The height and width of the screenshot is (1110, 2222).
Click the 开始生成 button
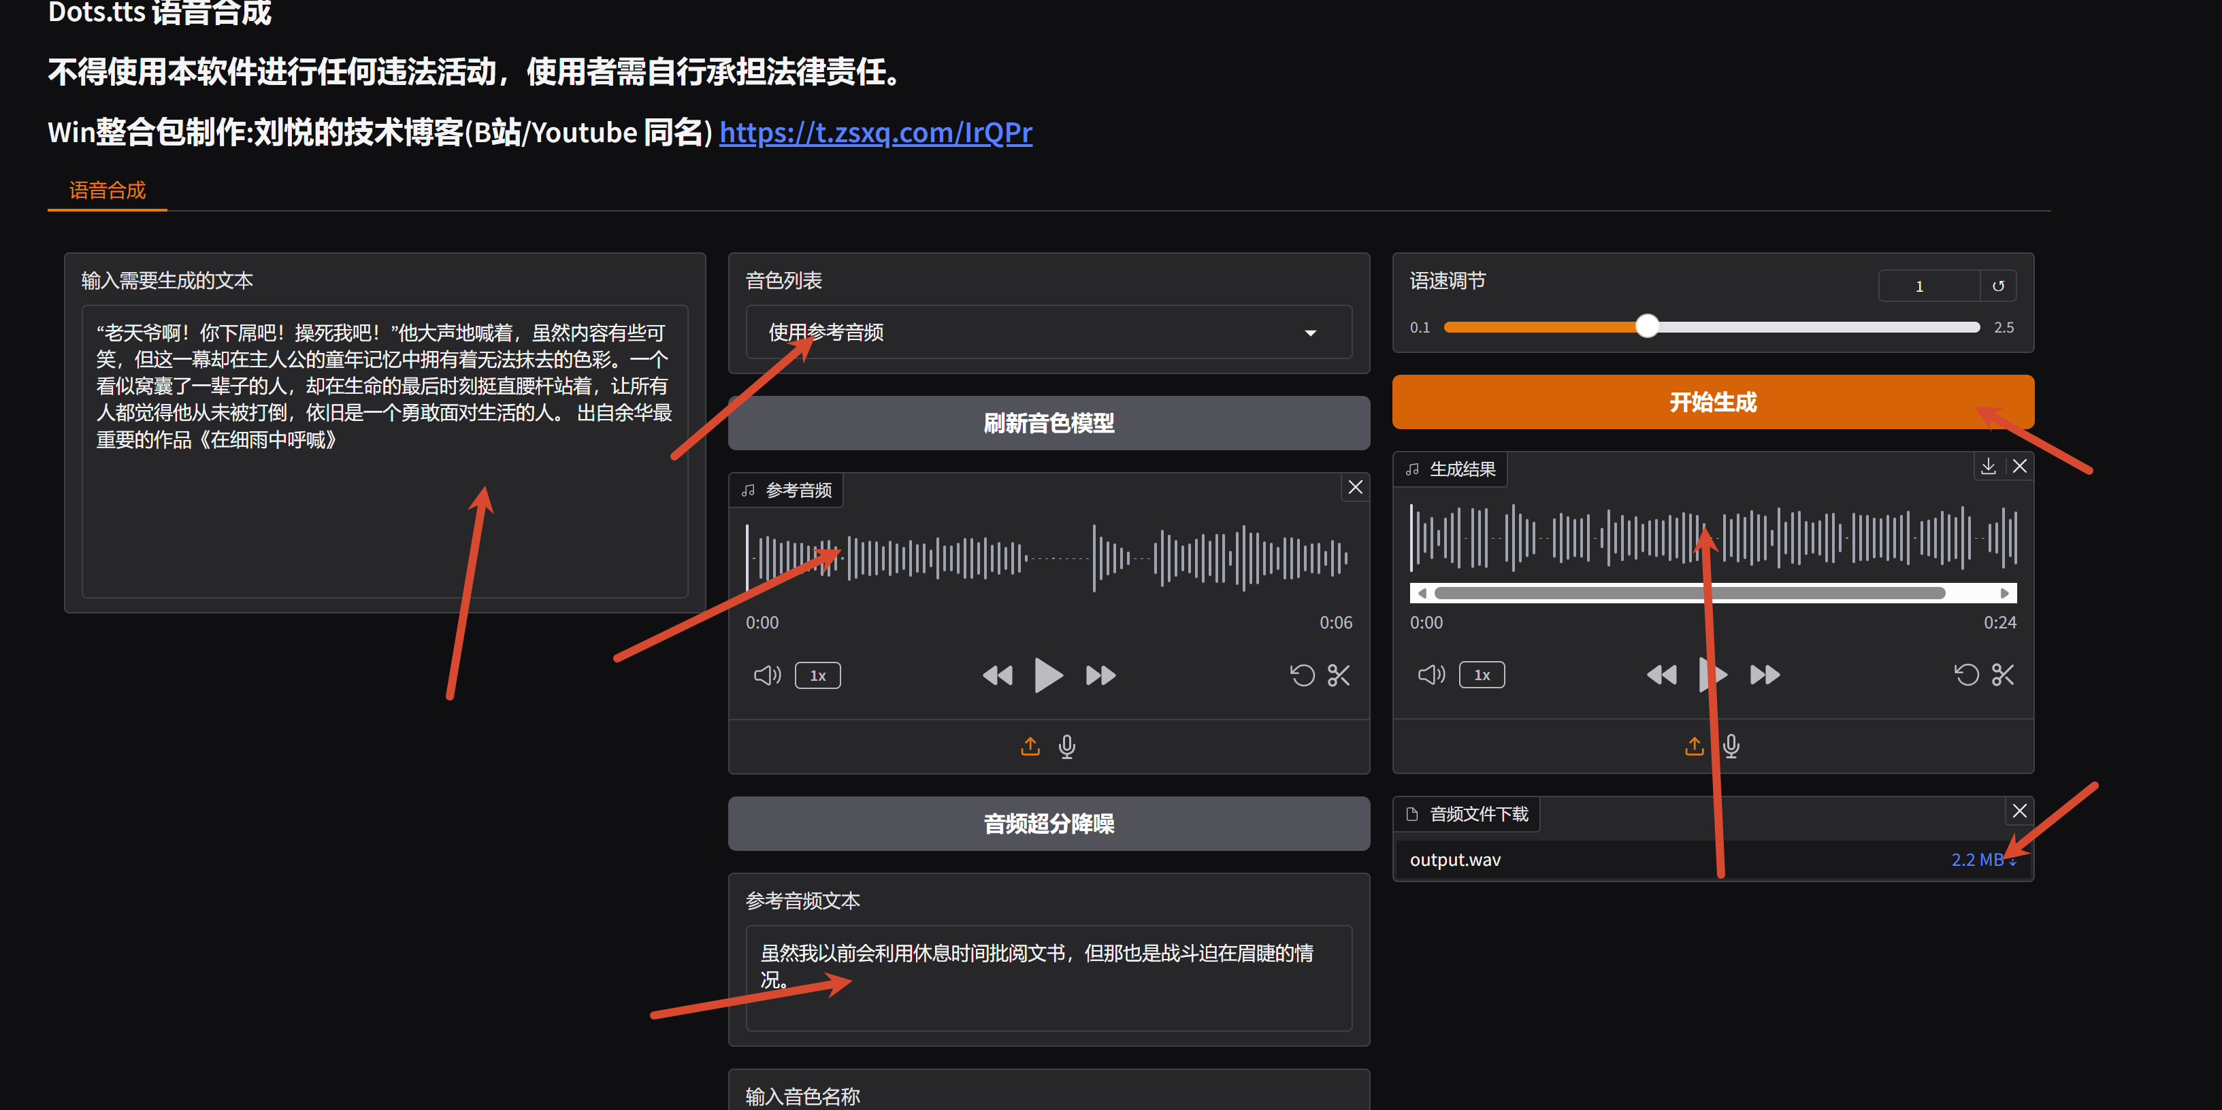point(1712,401)
